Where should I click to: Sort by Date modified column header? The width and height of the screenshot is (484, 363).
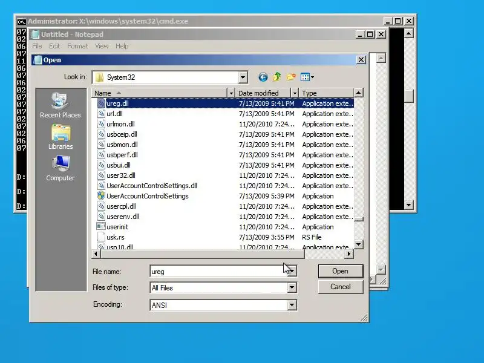tap(263, 93)
